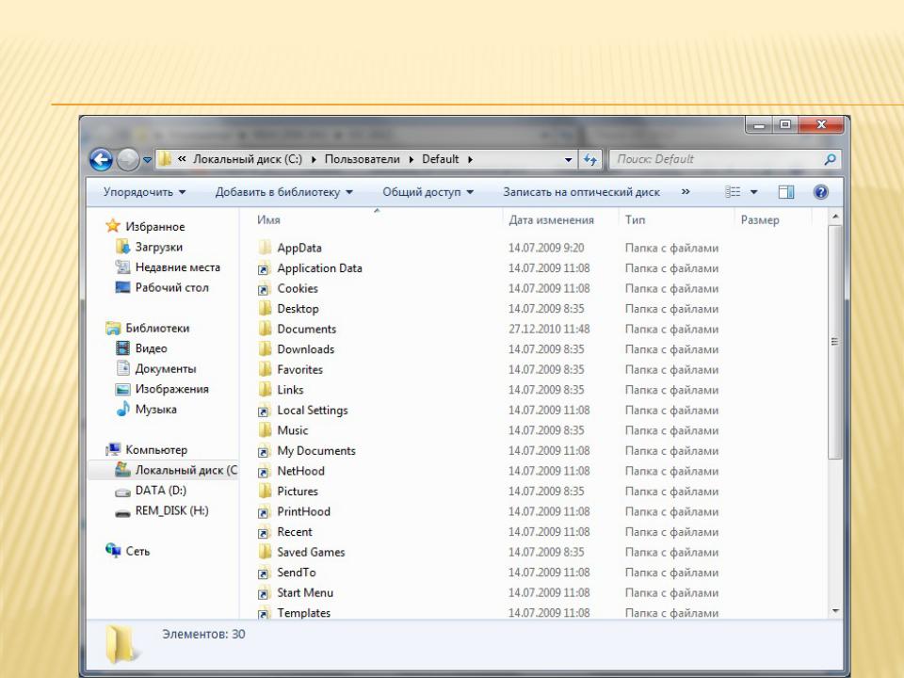Expand the view options dropdown arrow
This screenshot has height=678, width=904.
point(754,192)
